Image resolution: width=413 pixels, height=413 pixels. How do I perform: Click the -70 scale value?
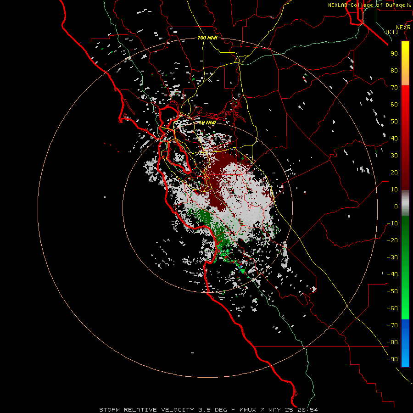[x=392, y=325]
